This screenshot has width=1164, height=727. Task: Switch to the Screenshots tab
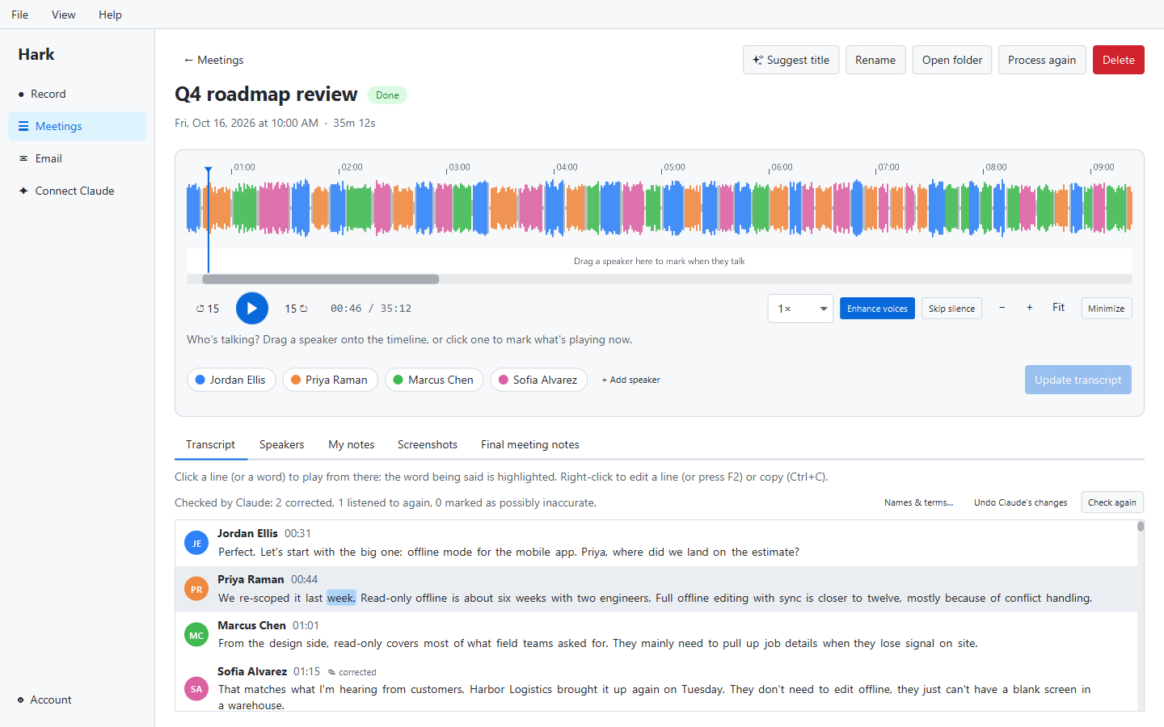pyautogui.click(x=428, y=444)
